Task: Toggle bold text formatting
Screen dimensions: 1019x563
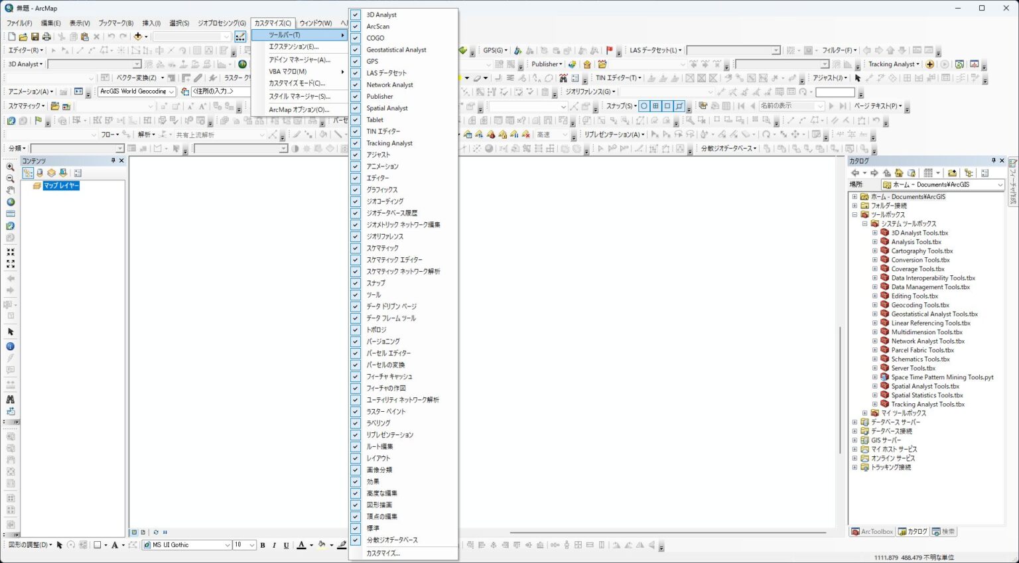Action: click(263, 544)
